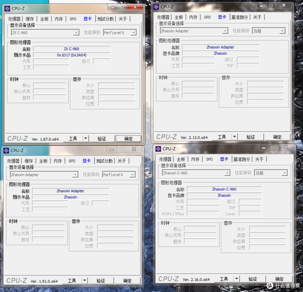The image size is (303, 292).
Task: Click 验证 button in Ver. 2.13.0 window
Action: [x=250, y=137]
